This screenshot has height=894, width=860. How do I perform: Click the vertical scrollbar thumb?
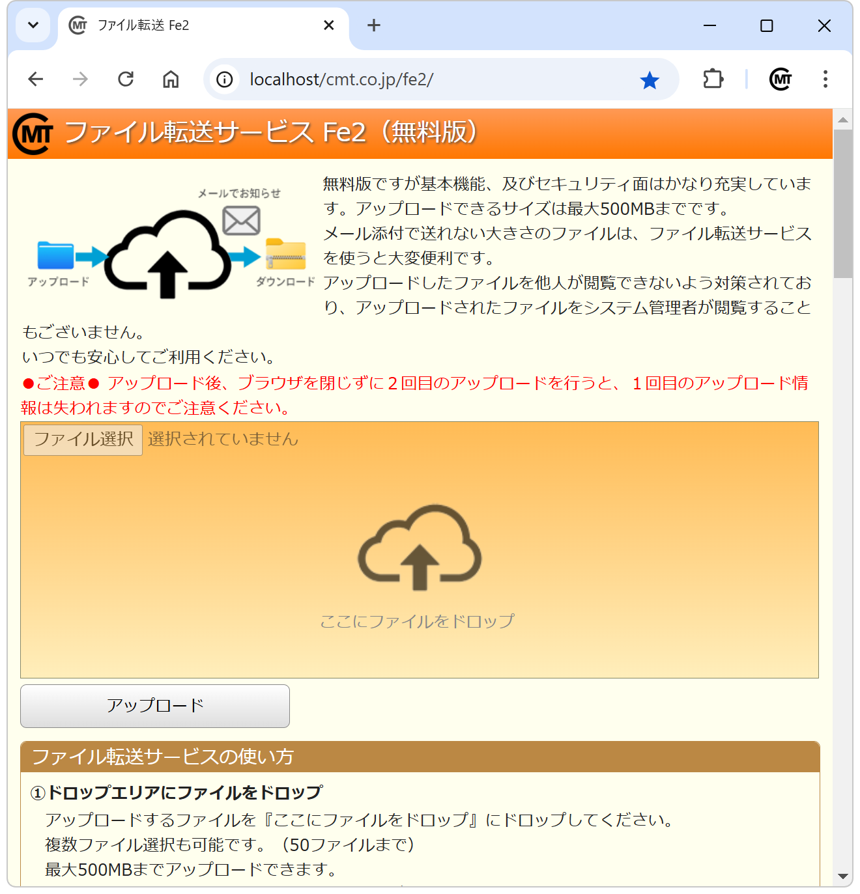coord(843,204)
